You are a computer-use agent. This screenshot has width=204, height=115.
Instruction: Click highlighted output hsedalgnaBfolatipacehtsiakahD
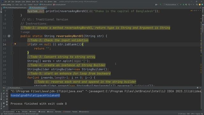pos(35,96)
